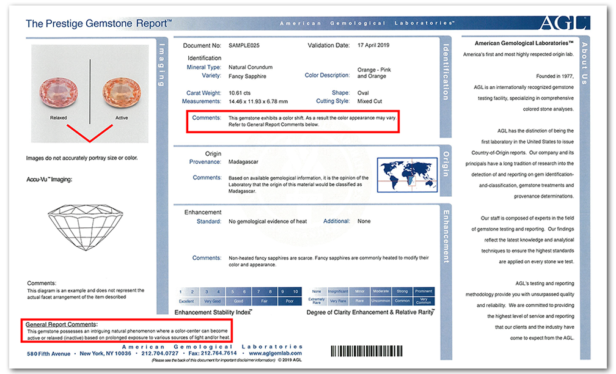Screen dimensions: 616x374
Task: Click the Natural Corundum mineral type value
Action: [251, 67]
